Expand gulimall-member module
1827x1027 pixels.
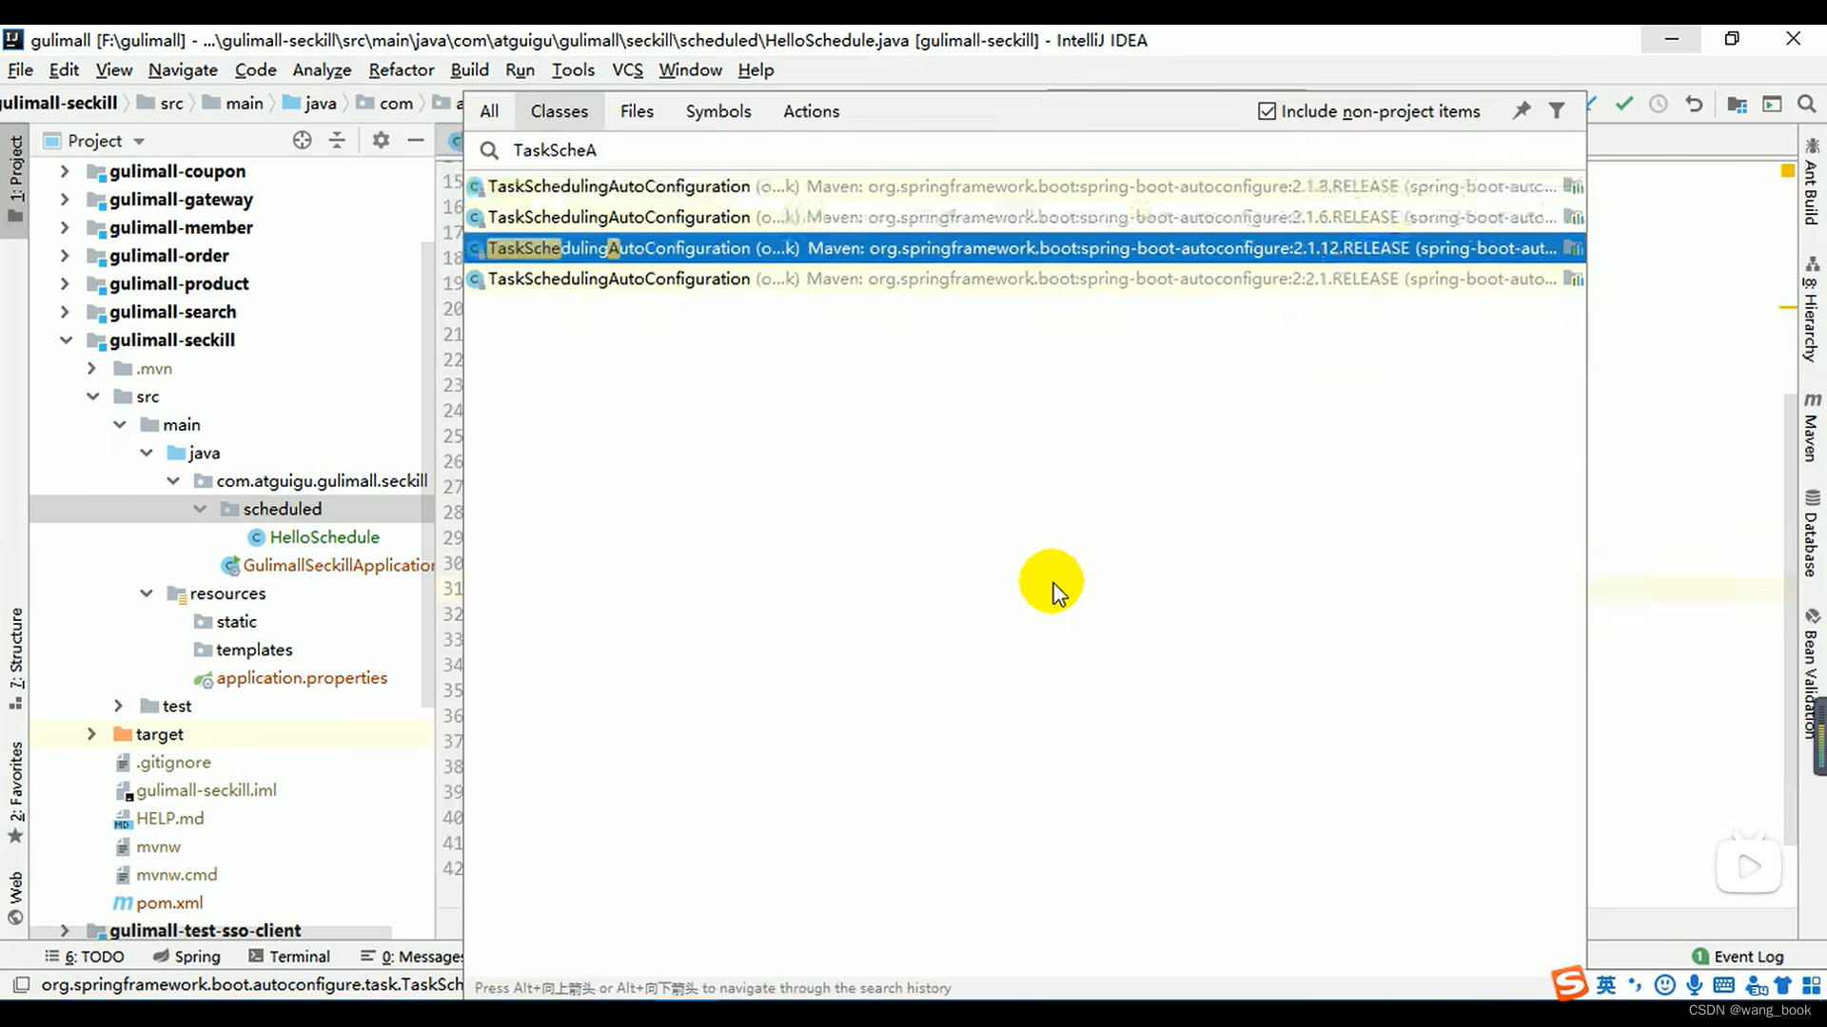(x=65, y=227)
